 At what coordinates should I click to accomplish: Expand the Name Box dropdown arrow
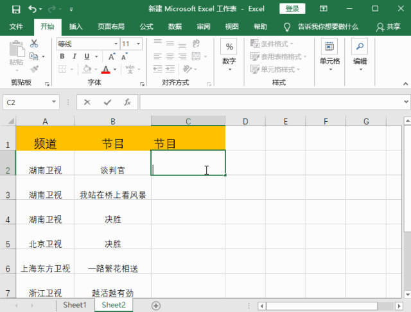coord(54,102)
